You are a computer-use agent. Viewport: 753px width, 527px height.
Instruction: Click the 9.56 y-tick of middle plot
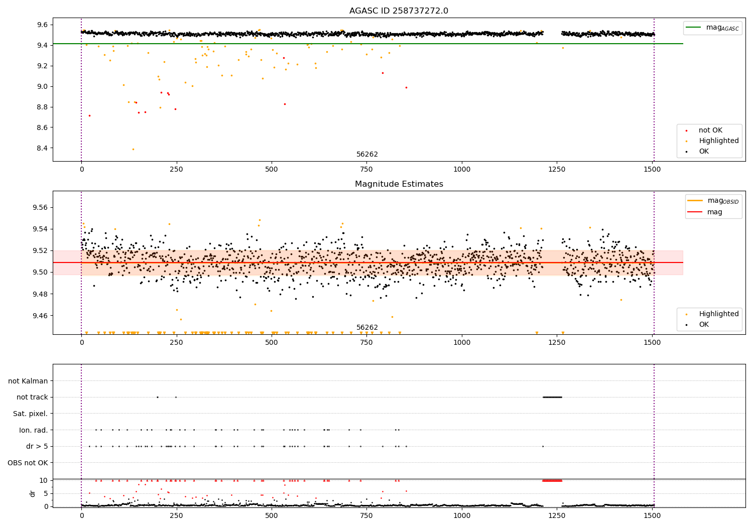pos(41,208)
